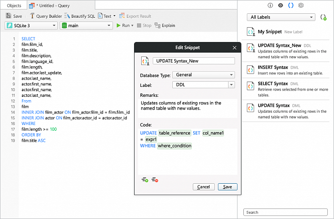Click ORDER BY on line 18
Screen dimensions: 334x219
(x=31, y=135)
